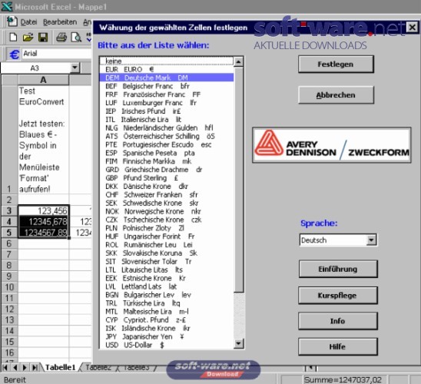Select 'SEK Schwedische Krone' entry
Viewport: 421px width, 384px height.
point(167,203)
